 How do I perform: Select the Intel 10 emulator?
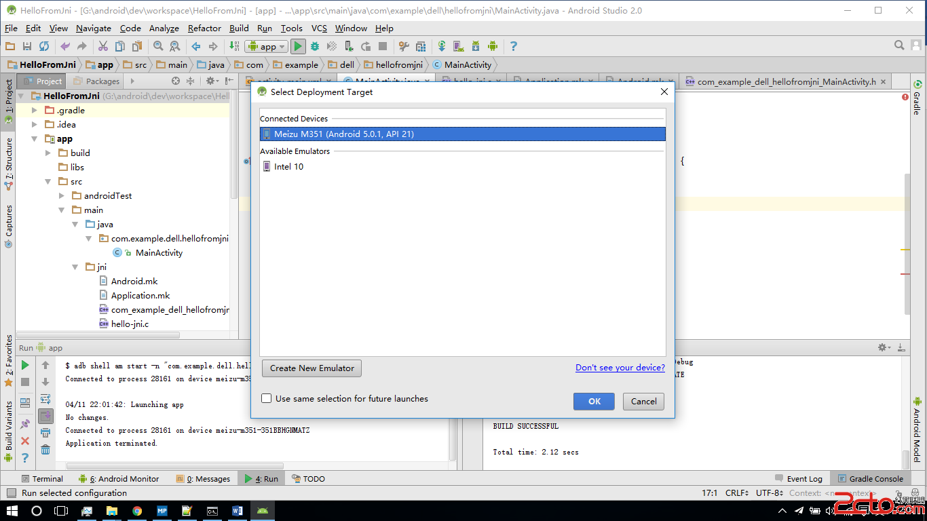(x=463, y=166)
